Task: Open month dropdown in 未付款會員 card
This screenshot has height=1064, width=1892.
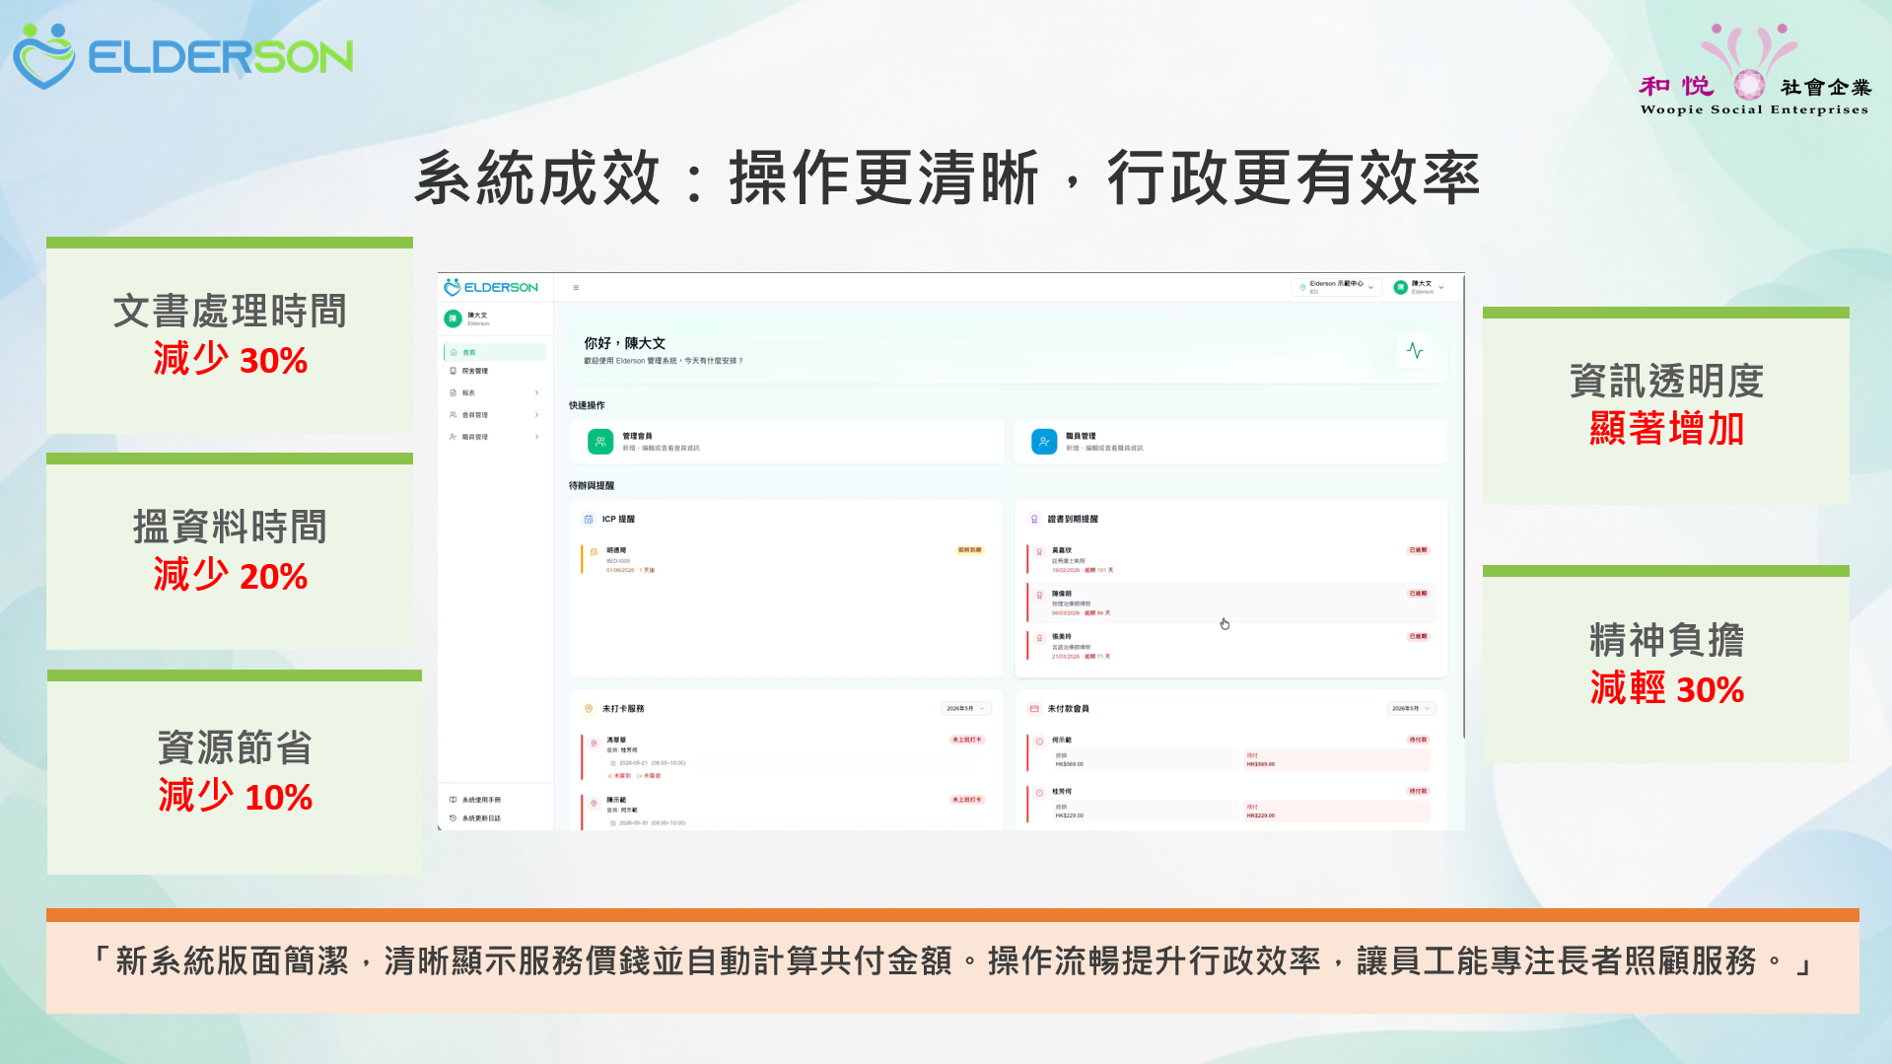Action: coord(1412,709)
